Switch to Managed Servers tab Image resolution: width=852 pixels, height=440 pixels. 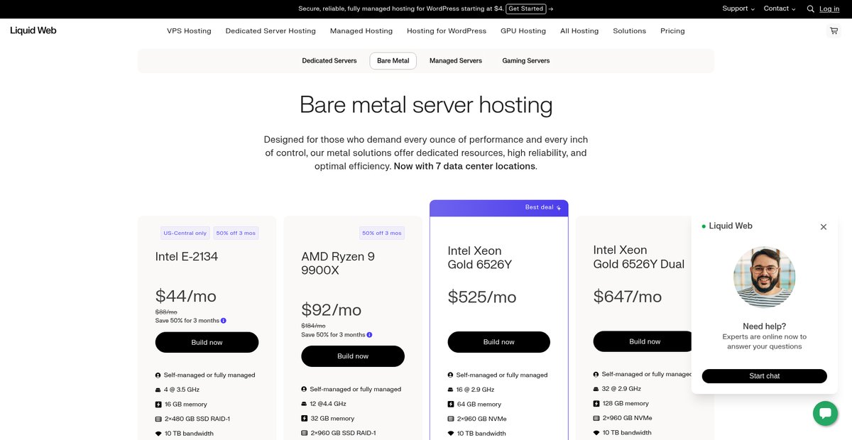[x=456, y=61]
